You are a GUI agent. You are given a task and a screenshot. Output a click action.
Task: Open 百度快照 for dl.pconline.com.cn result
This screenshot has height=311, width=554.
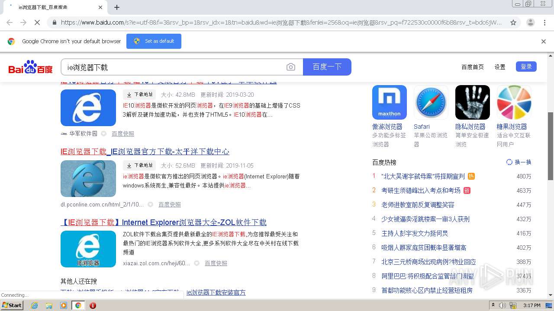[170, 205]
